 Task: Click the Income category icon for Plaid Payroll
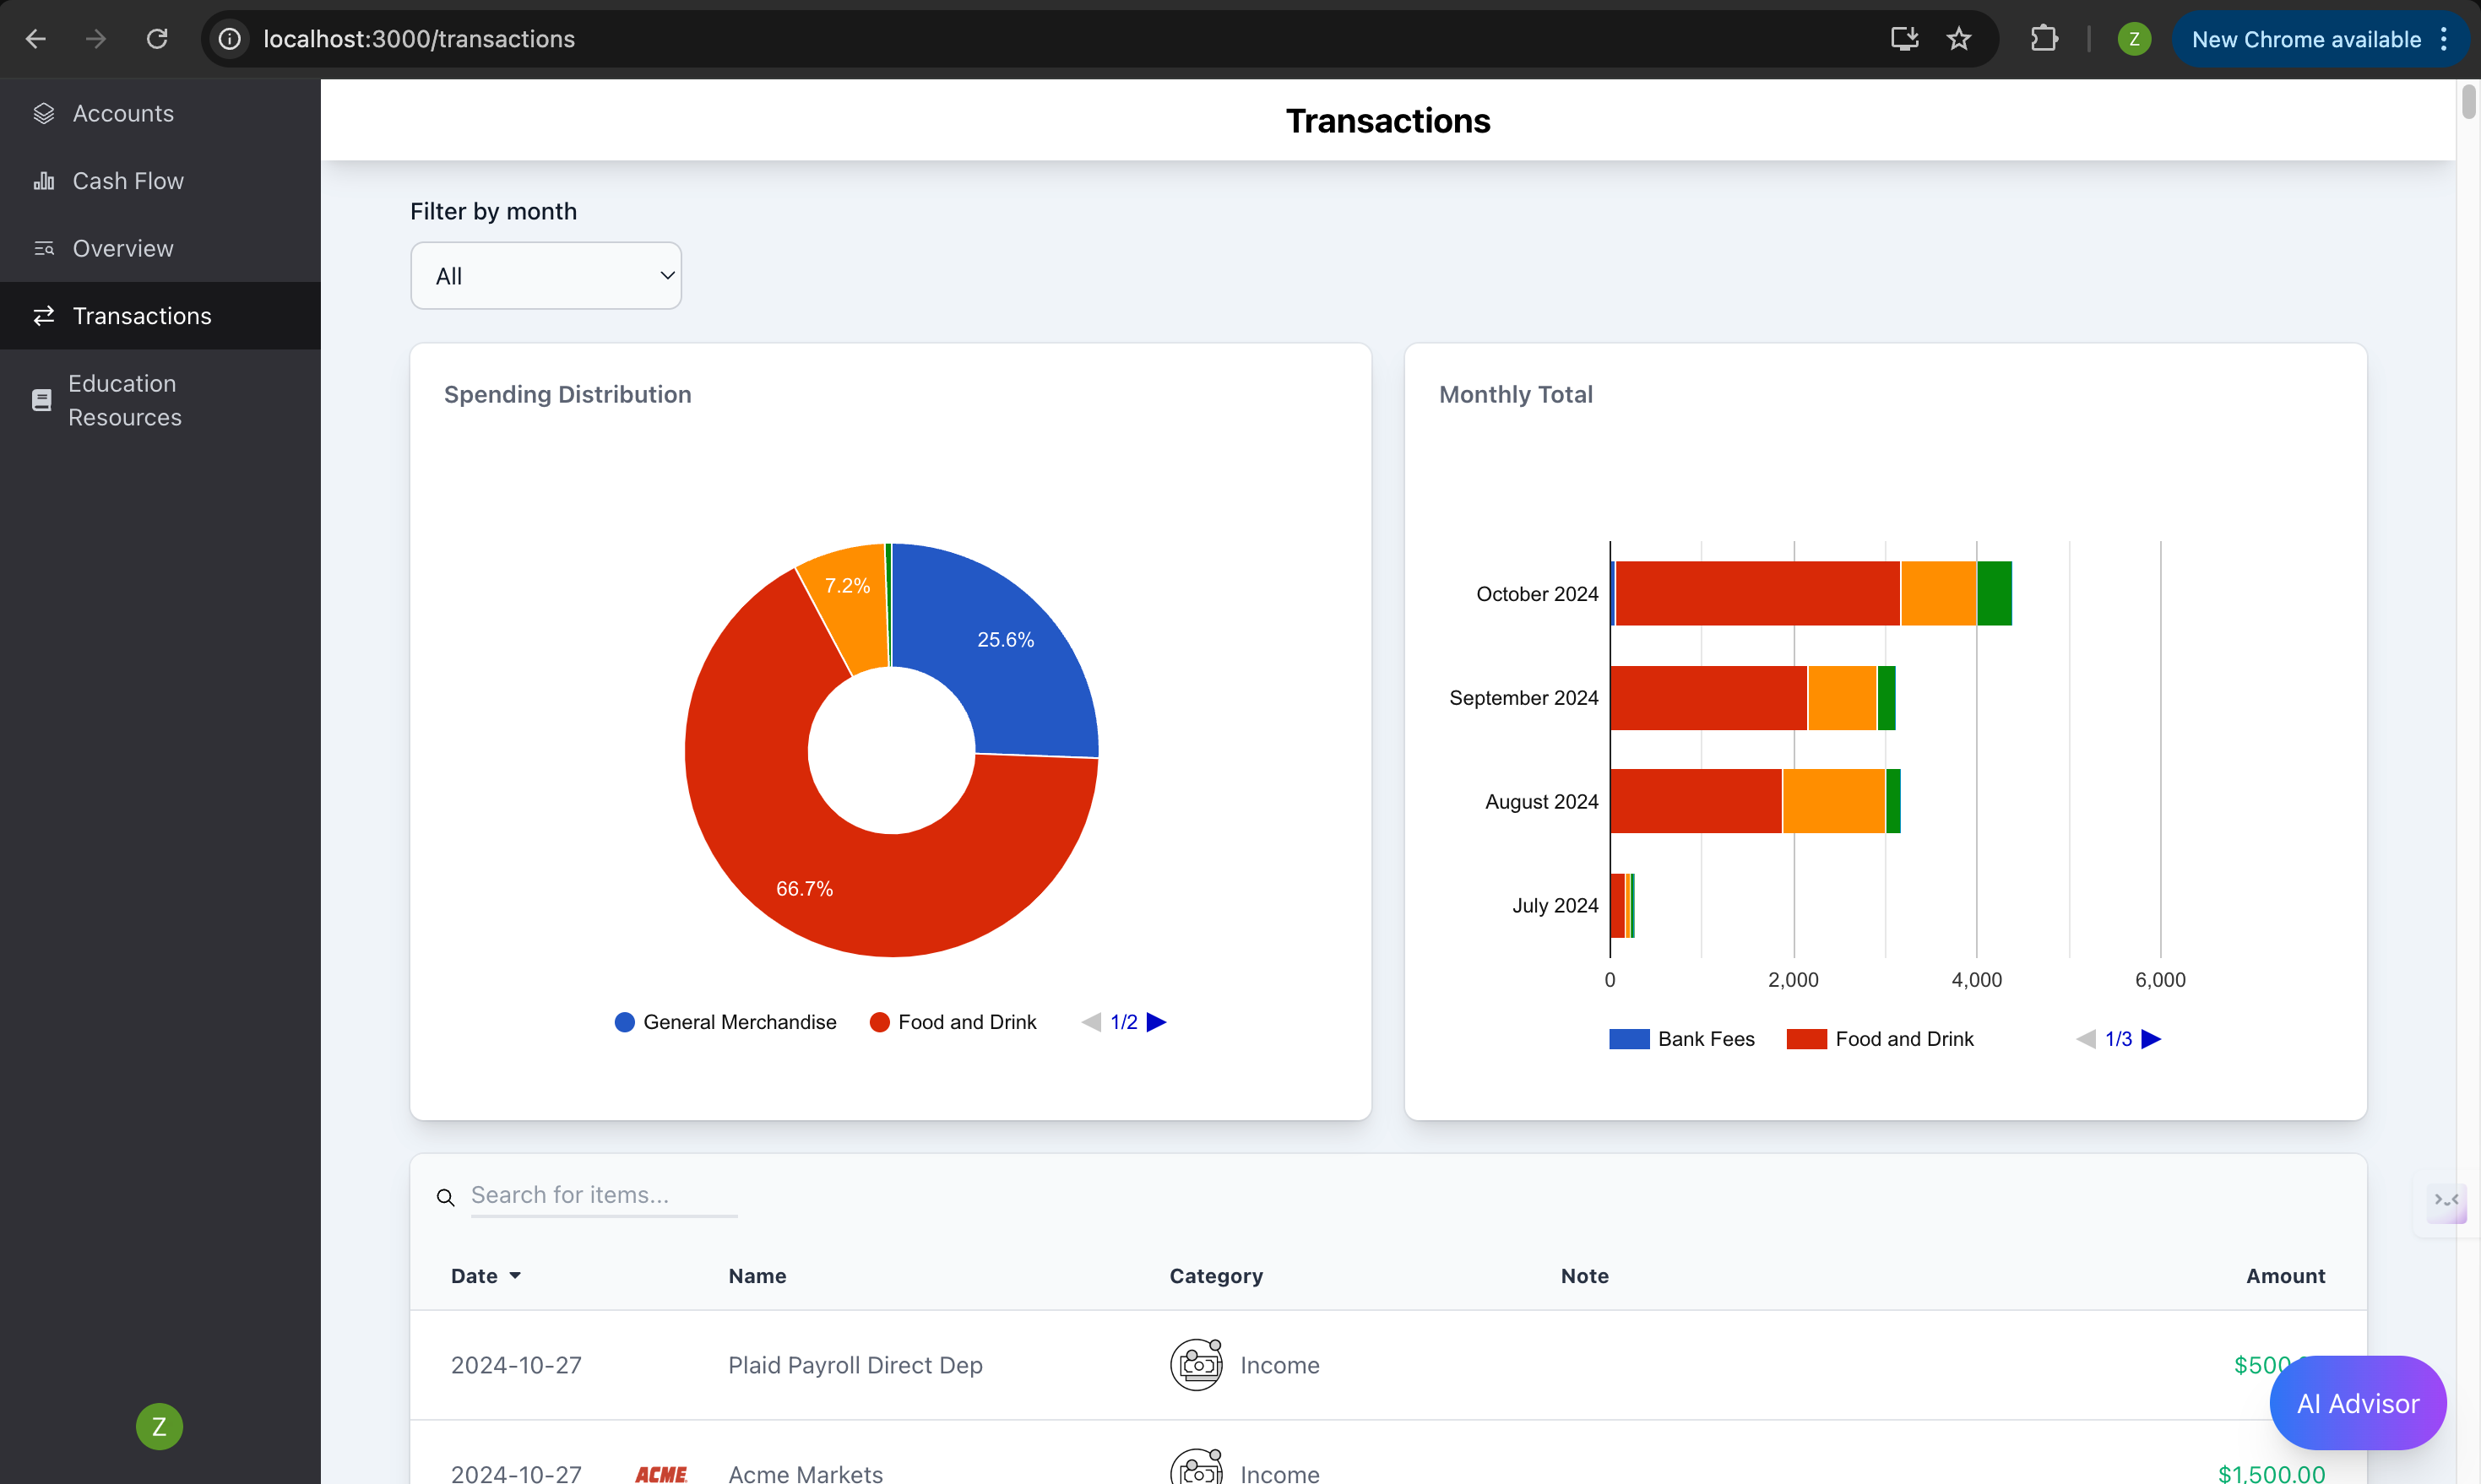(1196, 1364)
